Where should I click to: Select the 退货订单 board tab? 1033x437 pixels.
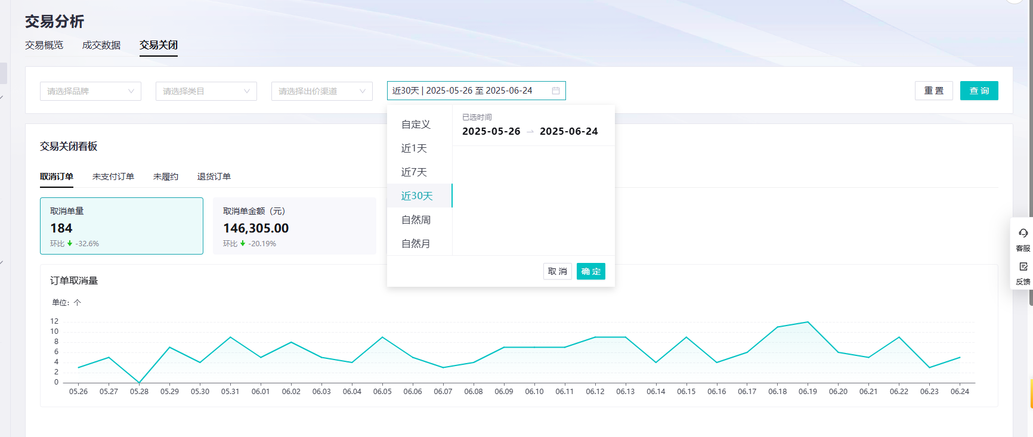214,176
